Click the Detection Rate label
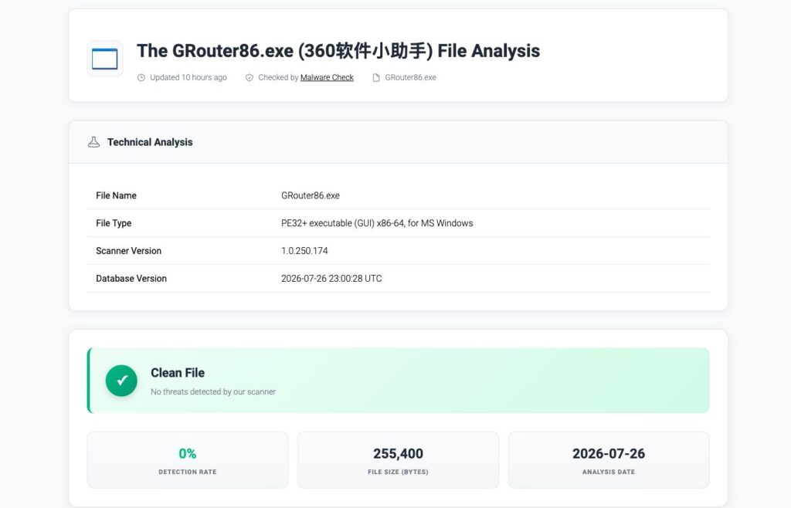Viewport: 791px width, 508px height. pyautogui.click(x=188, y=472)
